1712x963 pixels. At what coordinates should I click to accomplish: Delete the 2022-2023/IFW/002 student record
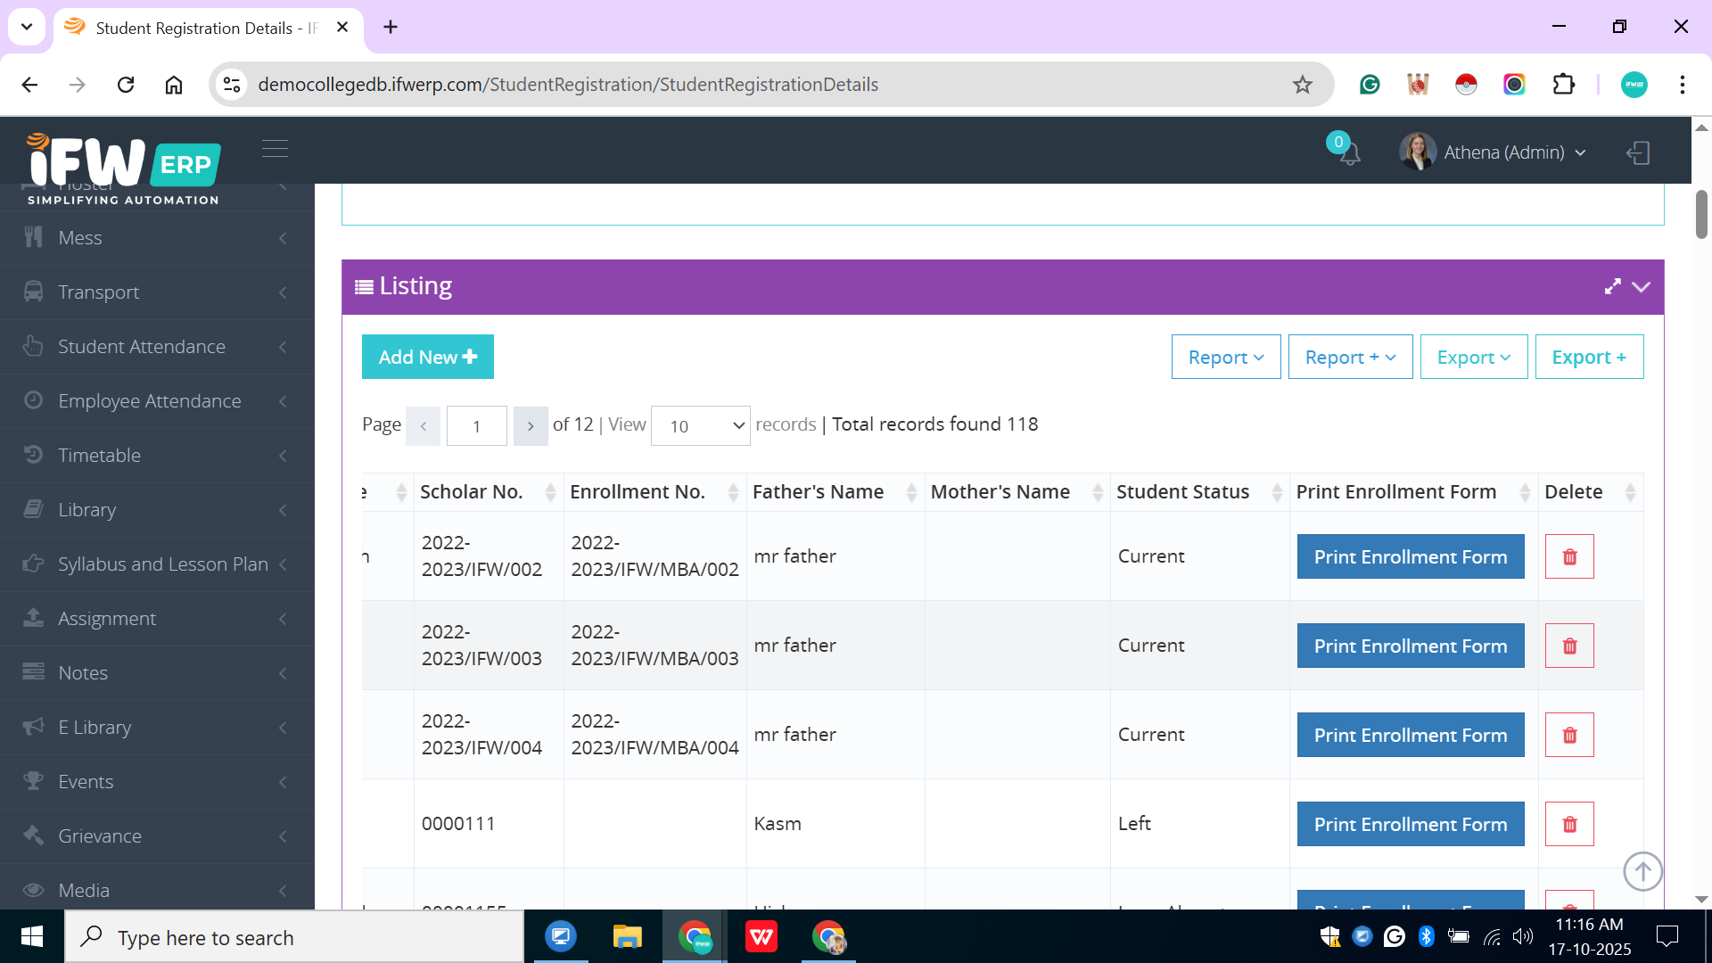(x=1569, y=556)
